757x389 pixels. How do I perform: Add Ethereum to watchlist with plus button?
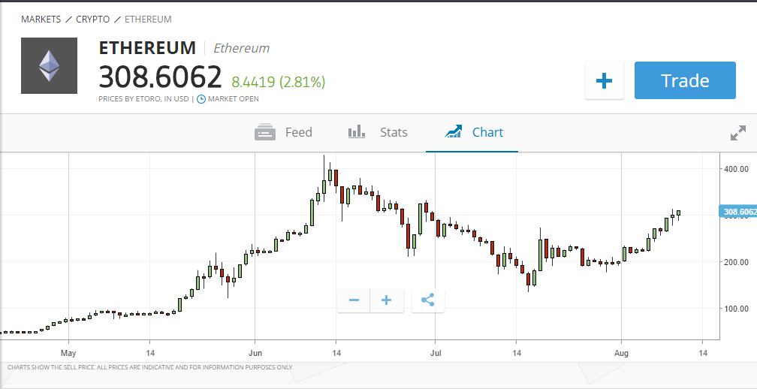605,80
